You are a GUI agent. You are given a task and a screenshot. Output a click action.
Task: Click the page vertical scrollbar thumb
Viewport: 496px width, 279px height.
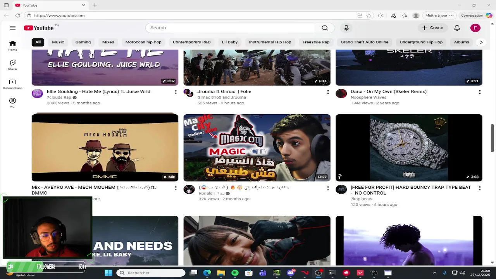493,138
